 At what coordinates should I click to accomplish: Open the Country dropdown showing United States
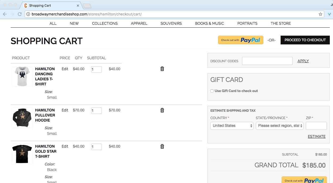click(232, 126)
